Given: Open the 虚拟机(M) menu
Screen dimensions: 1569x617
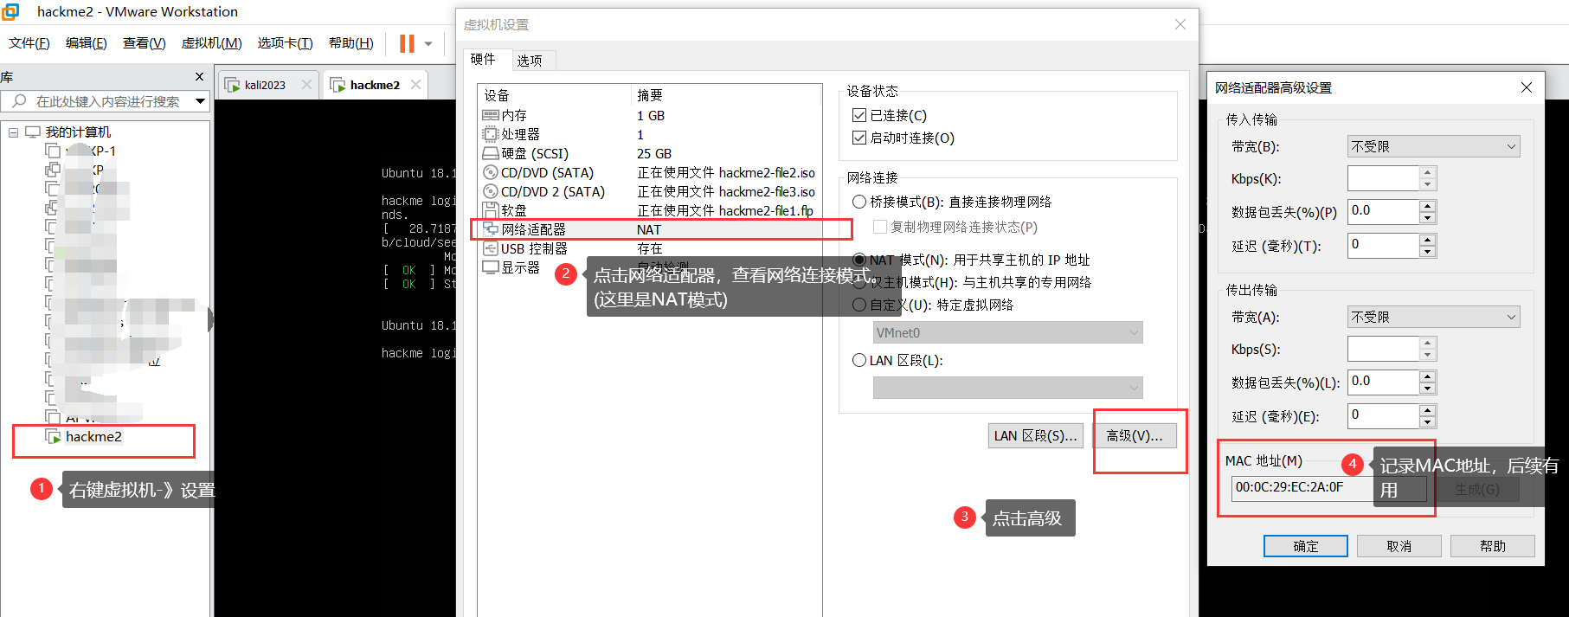Looking at the screenshot, I should tap(212, 43).
